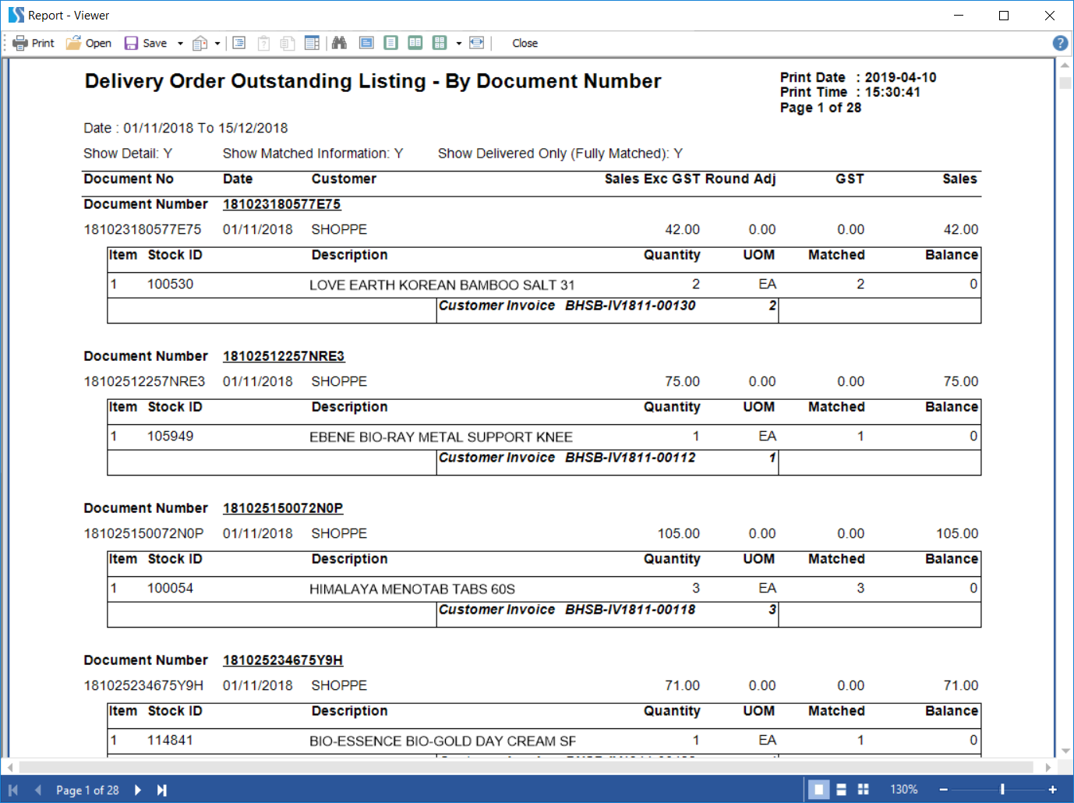
Task: Expand the multiple-pages dropdown arrow
Action: 458,44
